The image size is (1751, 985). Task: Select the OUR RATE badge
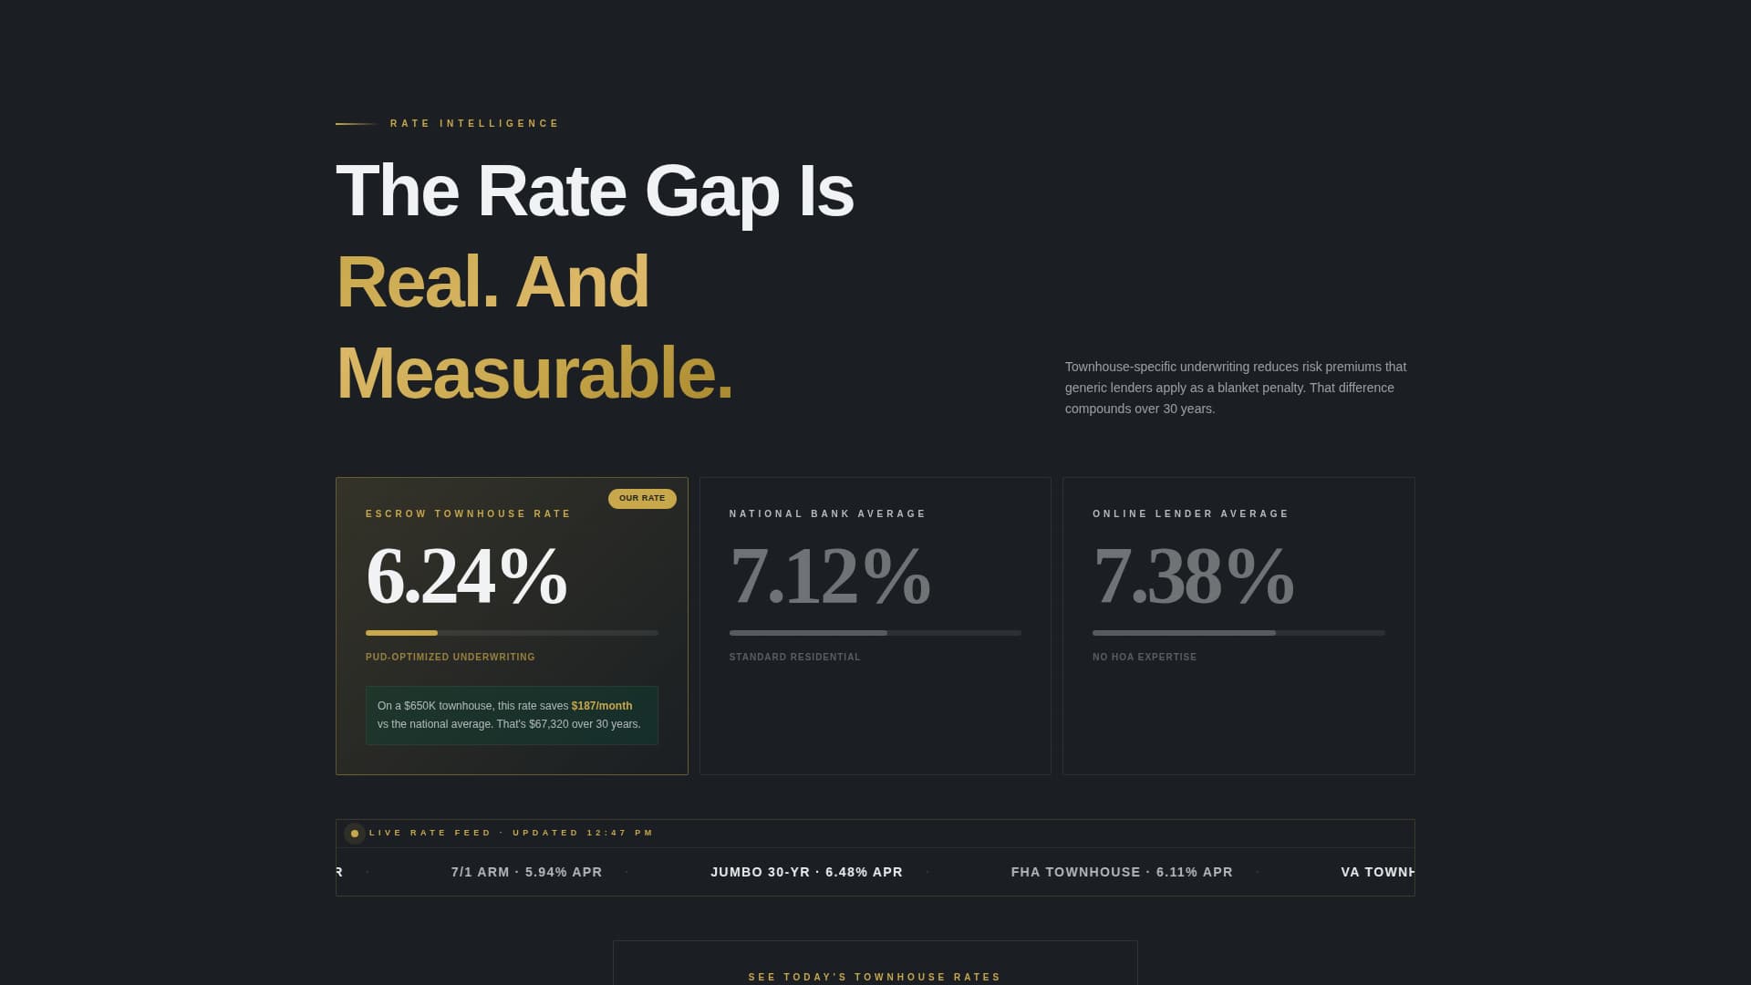pyautogui.click(x=642, y=499)
